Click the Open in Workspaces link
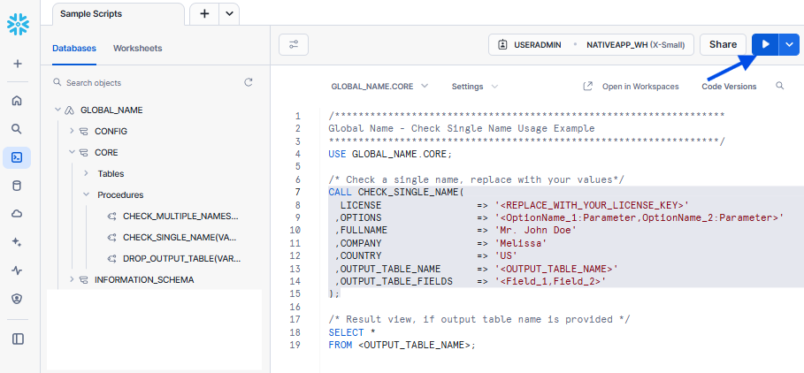 (x=640, y=86)
